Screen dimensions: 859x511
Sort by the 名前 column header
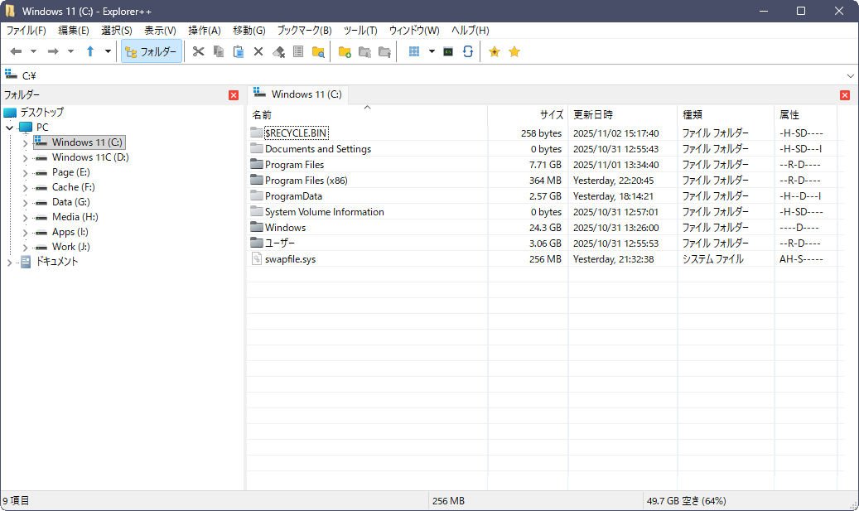[x=367, y=114]
